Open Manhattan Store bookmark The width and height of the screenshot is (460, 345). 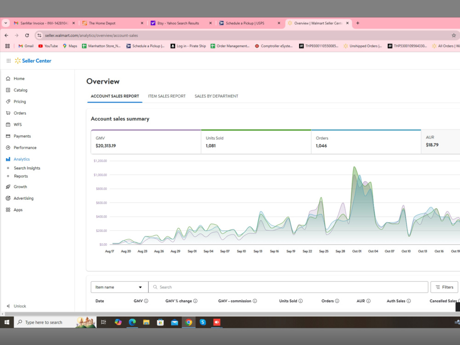(x=101, y=46)
